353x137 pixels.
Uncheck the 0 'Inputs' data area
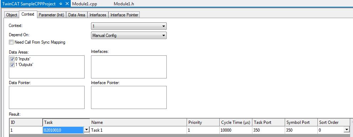[x=12, y=59]
